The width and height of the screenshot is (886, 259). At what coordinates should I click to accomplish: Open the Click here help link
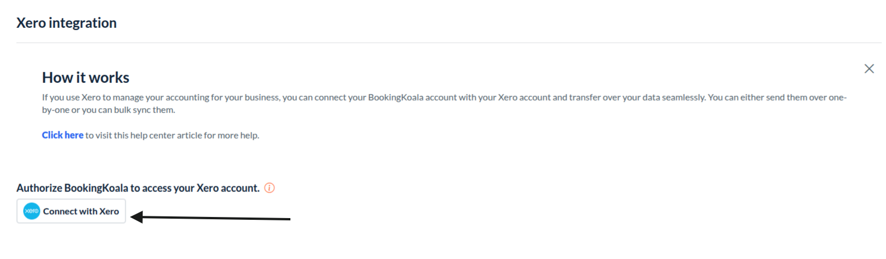pos(63,135)
